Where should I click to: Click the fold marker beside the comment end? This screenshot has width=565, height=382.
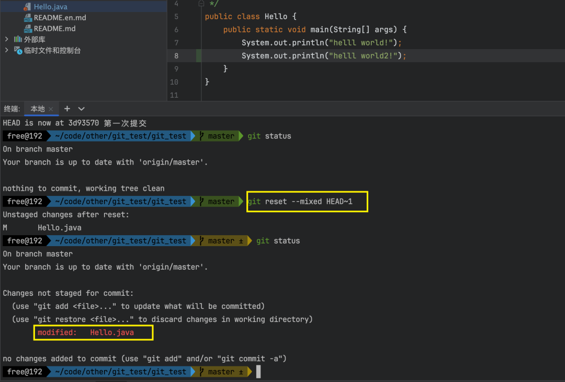click(x=201, y=4)
